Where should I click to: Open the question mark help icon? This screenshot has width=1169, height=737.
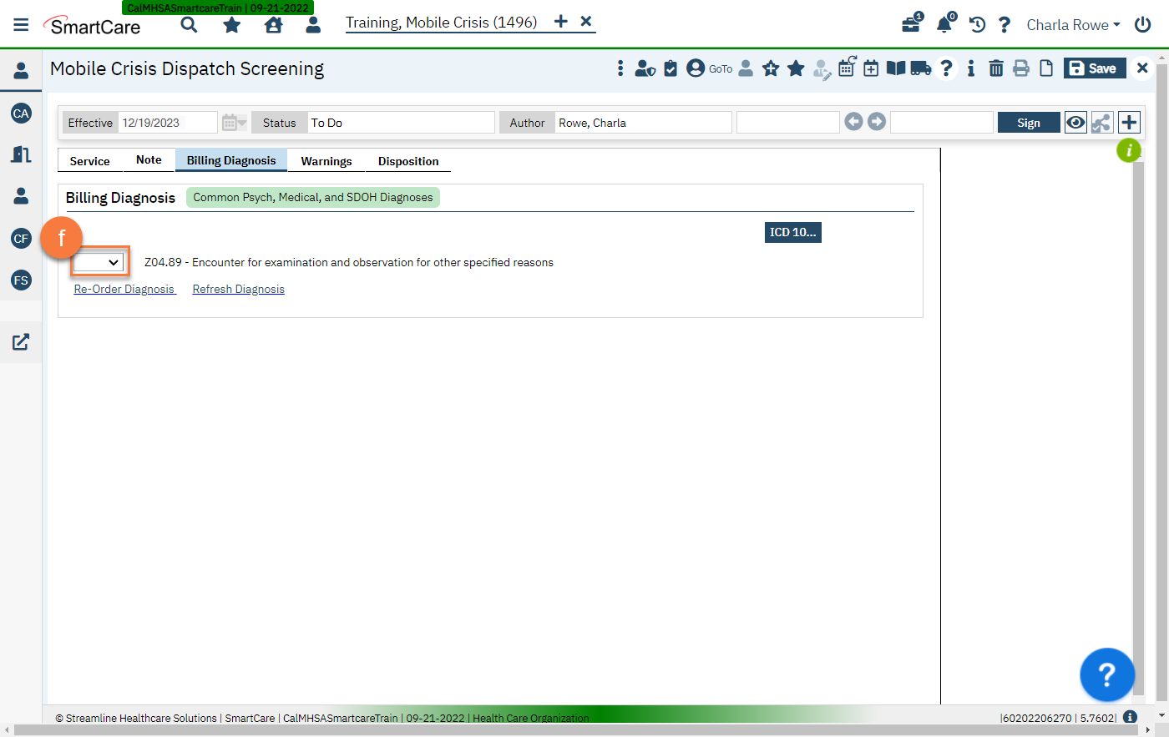tap(946, 68)
